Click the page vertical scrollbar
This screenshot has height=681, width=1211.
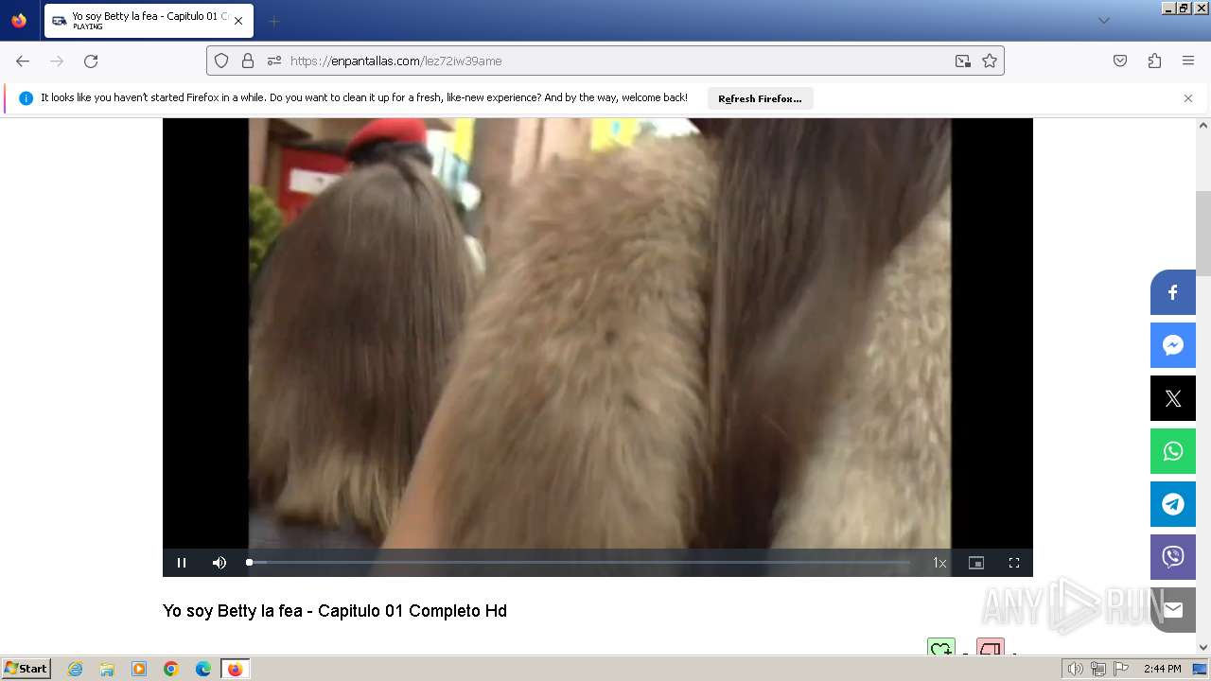click(1203, 232)
